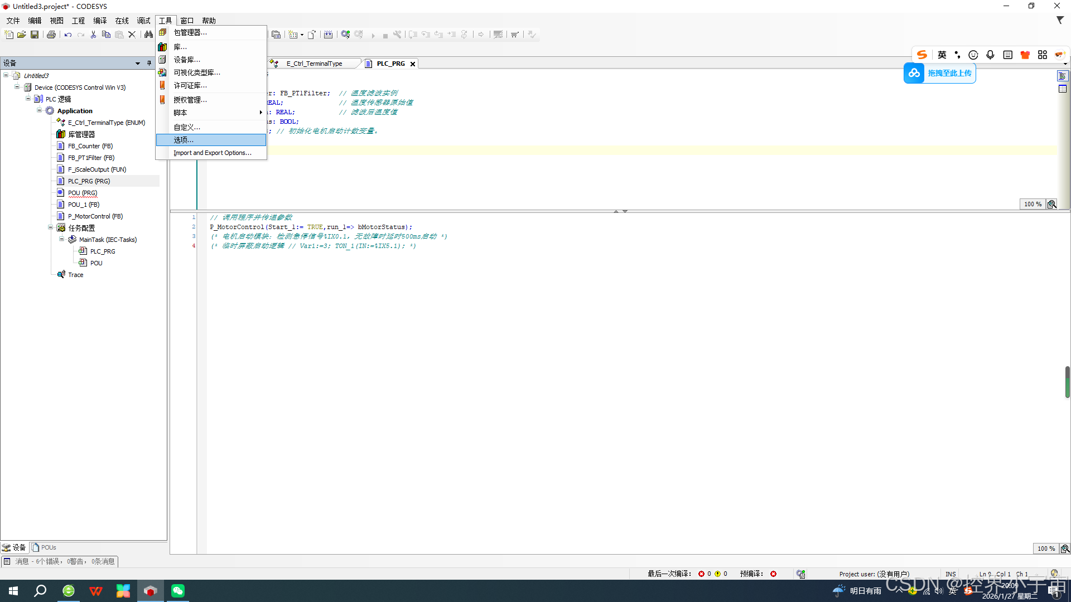
Task: Click the New Project toolbar icon
Action: [9, 35]
